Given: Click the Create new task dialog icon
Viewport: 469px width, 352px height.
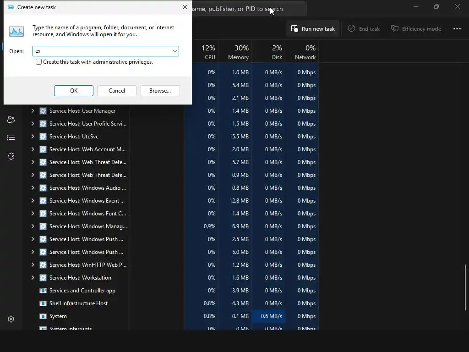Looking at the screenshot, I should click(11, 7).
